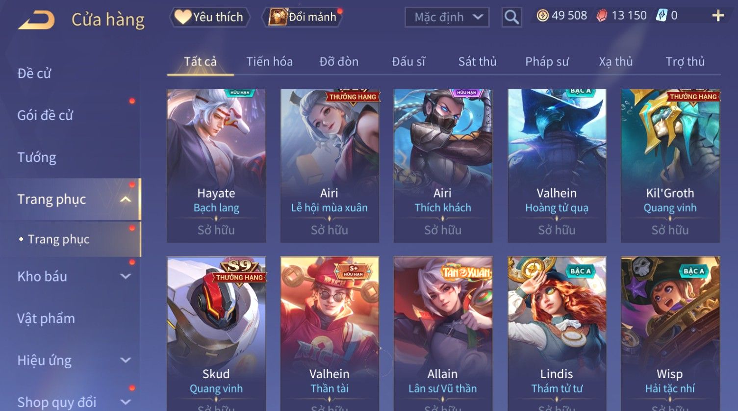
Task: Select the Tiến hóa tab
Action: coord(269,62)
